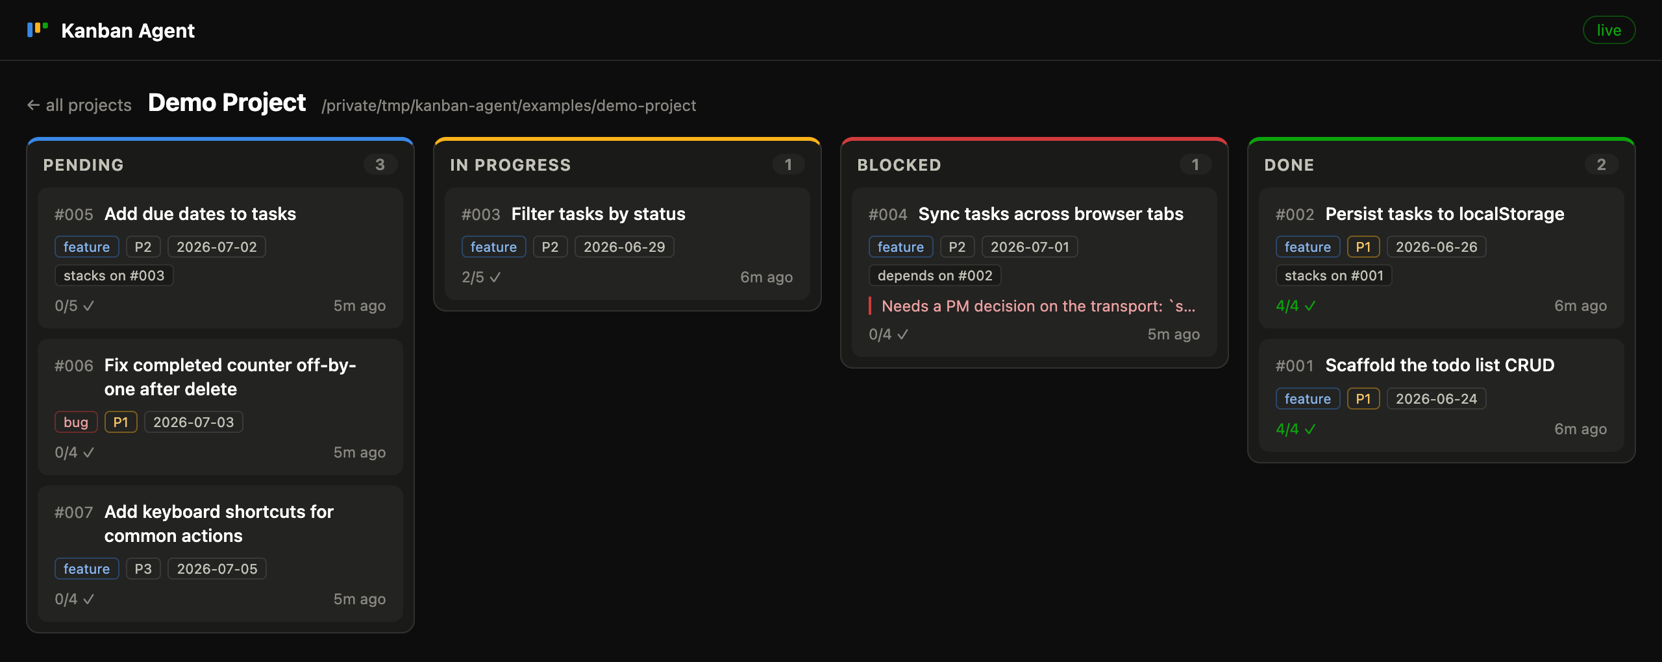Go back via the all projects arrow

pyautogui.click(x=33, y=105)
